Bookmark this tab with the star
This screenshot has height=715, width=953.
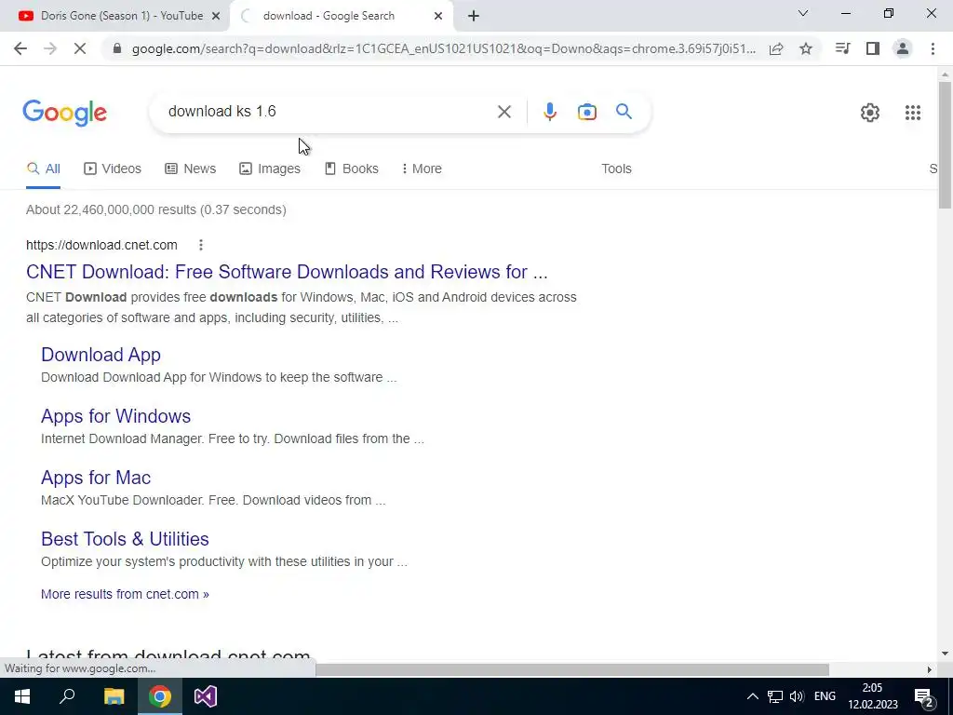pyautogui.click(x=806, y=48)
